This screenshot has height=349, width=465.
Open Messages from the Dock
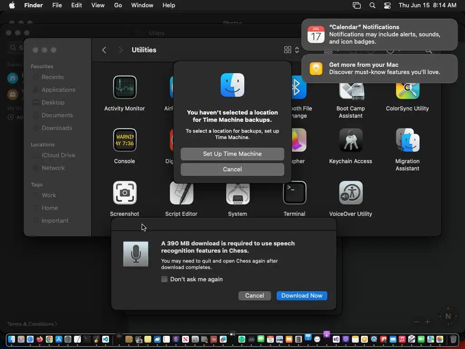(x=261, y=339)
